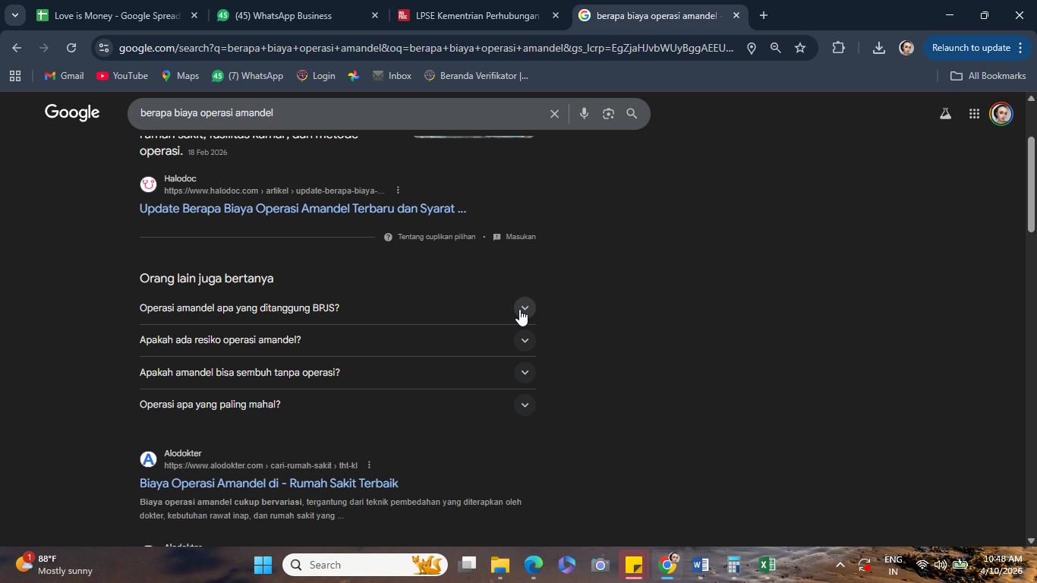
Task: Open Microsoft Edge from the taskbar
Action: click(534, 565)
